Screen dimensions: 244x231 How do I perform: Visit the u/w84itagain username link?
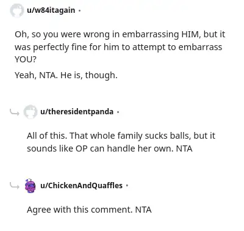pyautogui.click(x=51, y=10)
